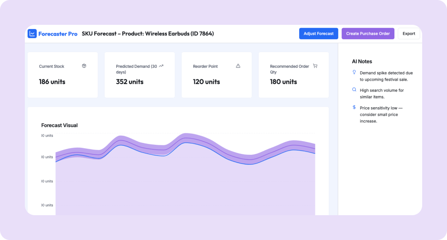Click the shopping cart icon on Recommended Order

pos(315,66)
